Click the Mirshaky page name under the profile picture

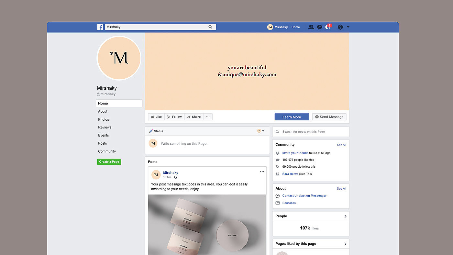[107, 88]
